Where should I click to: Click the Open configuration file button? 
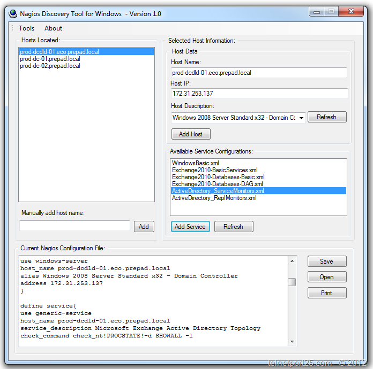click(x=327, y=277)
